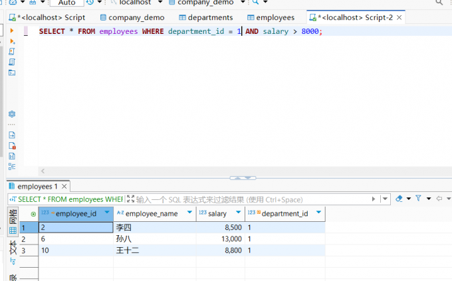Click the expand filter panel icon
452x281 pixels.
[130, 199]
